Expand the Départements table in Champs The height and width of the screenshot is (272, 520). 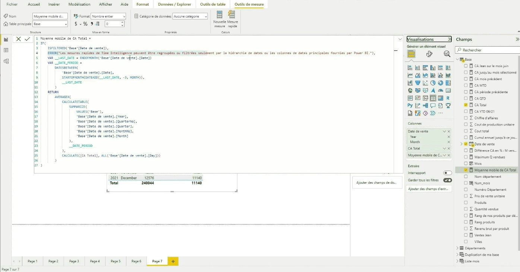(x=458, y=248)
